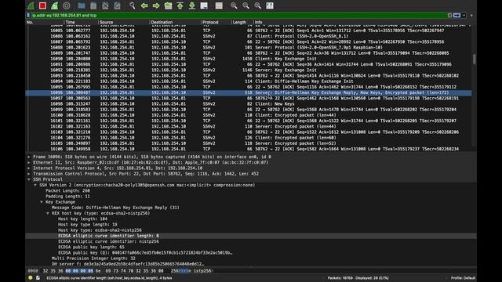Open the Profile: Default status entry

tap(463, 278)
